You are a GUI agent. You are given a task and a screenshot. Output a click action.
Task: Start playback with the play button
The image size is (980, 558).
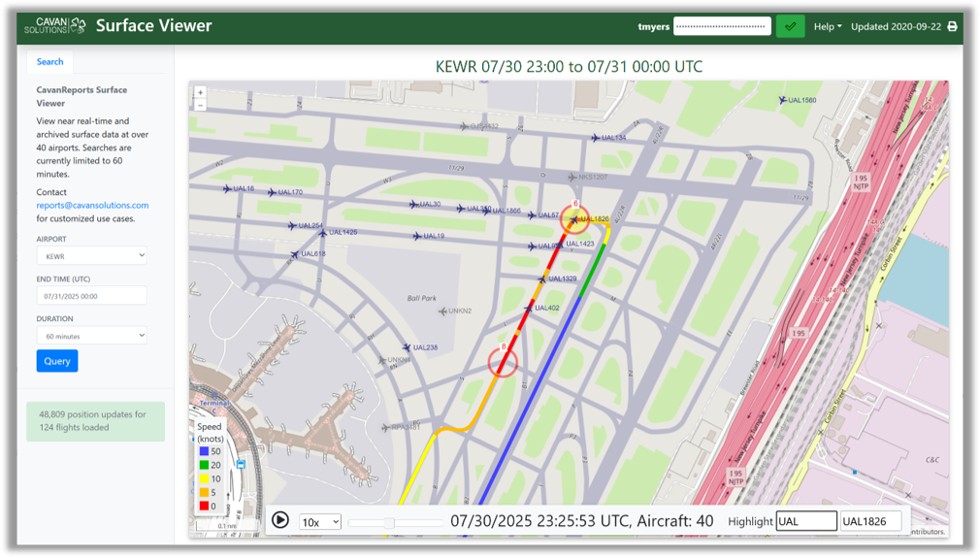point(280,520)
